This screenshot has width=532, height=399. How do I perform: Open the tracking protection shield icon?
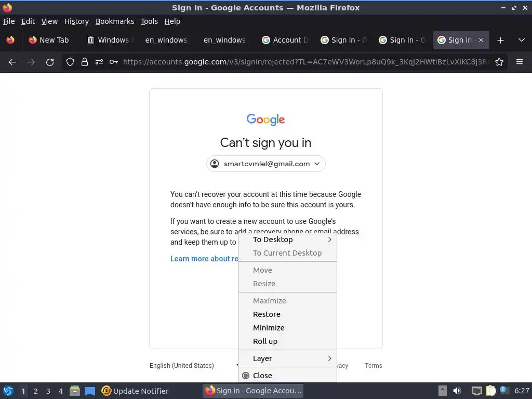[70, 62]
